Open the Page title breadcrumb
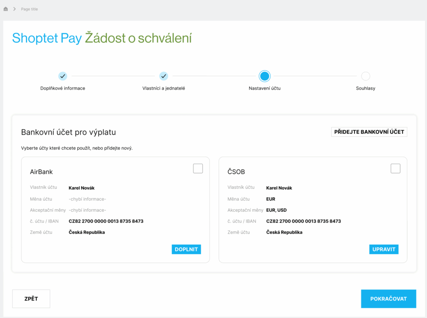 (29, 9)
